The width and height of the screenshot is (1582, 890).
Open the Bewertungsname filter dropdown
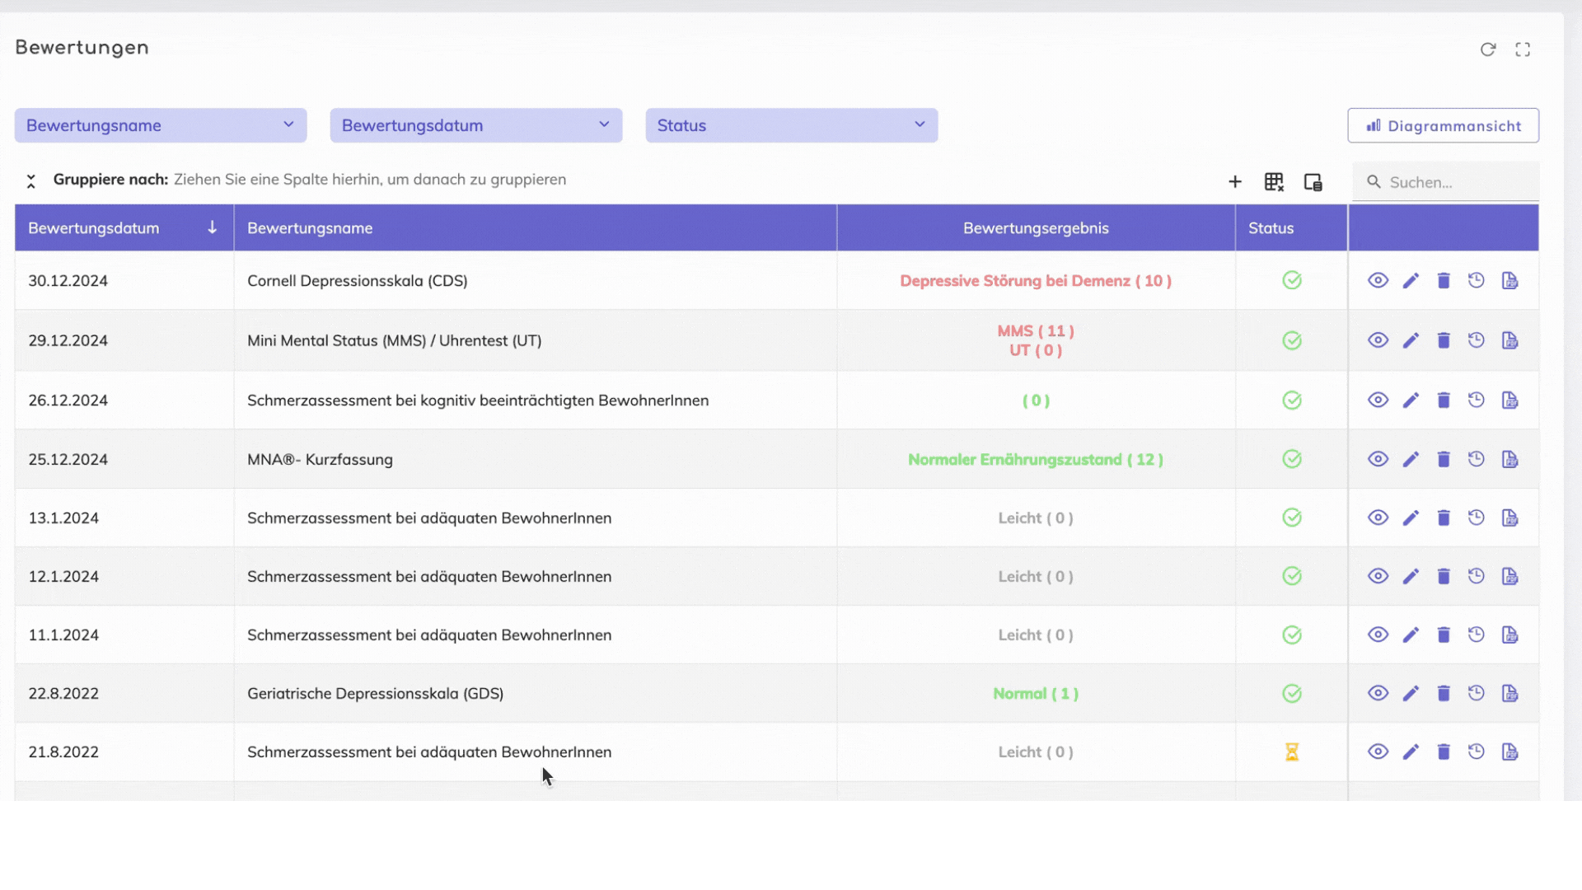click(161, 125)
